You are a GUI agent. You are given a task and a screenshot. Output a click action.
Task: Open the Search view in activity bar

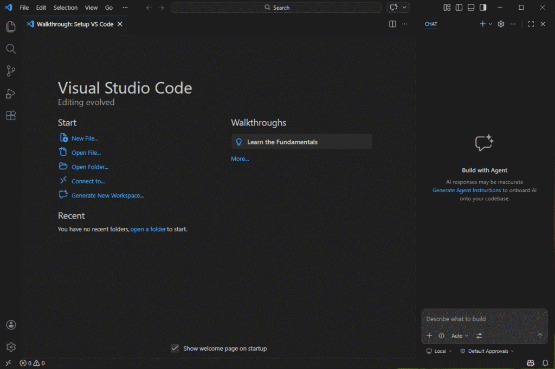pos(10,49)
